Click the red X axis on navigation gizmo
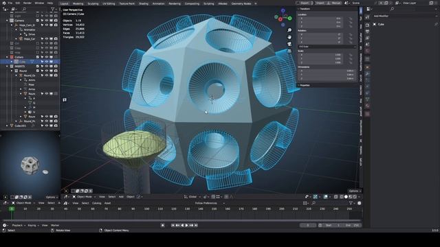The width and height of the screenshot is (440, 247). [280, 19]
